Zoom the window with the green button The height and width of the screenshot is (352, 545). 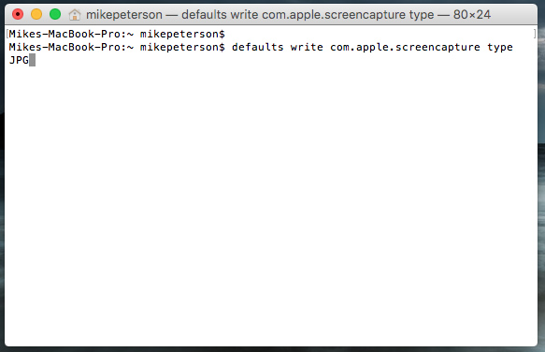pyautogui.click(x=55, y=14)
